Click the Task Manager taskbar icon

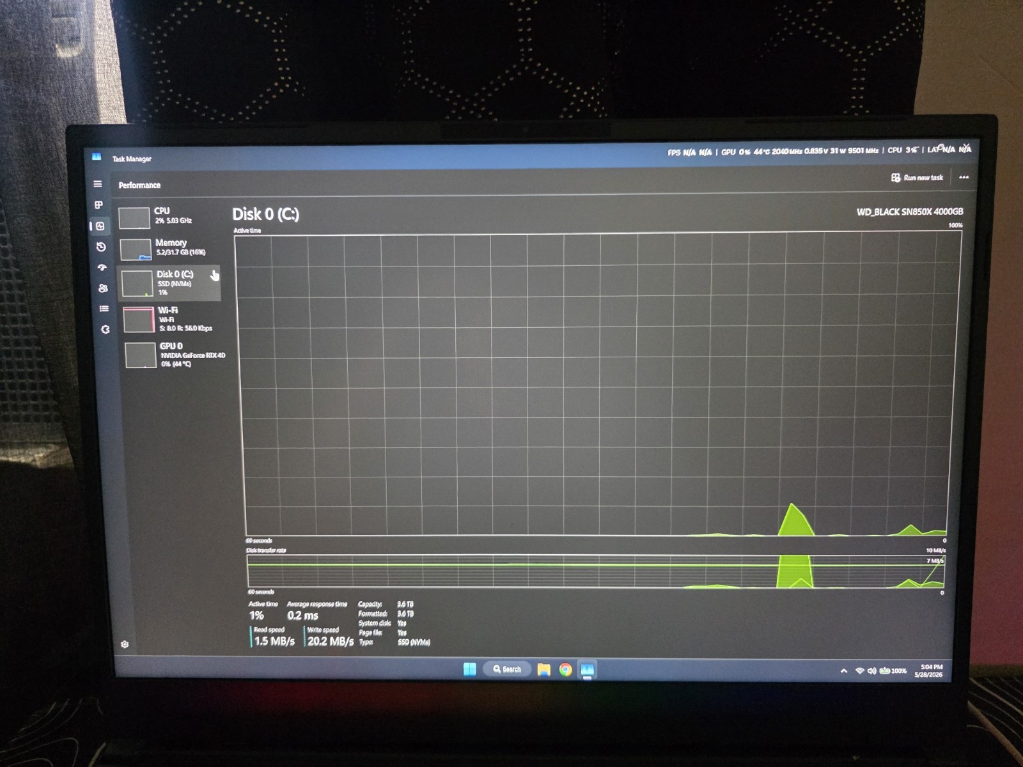pos(587,669)
